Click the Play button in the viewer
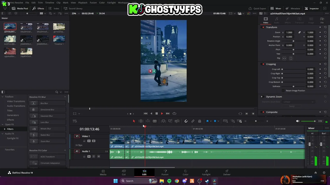 tap(162, 114)
